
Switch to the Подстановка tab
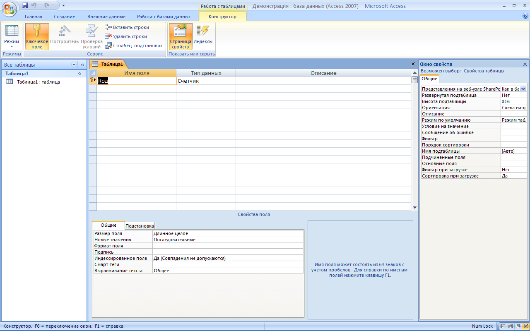coord(140,226)
